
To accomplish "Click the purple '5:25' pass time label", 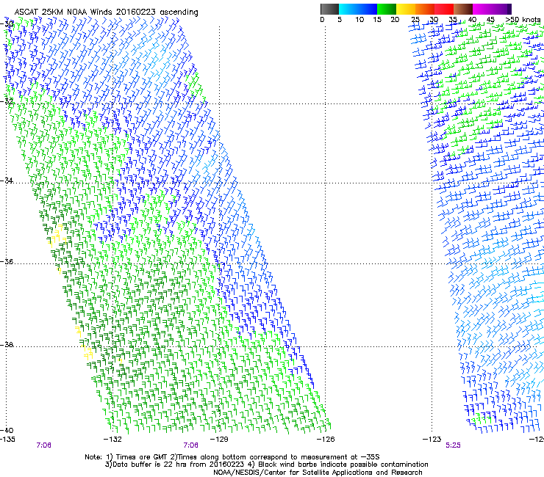I will pyautogui.click(x=453, y=445).
